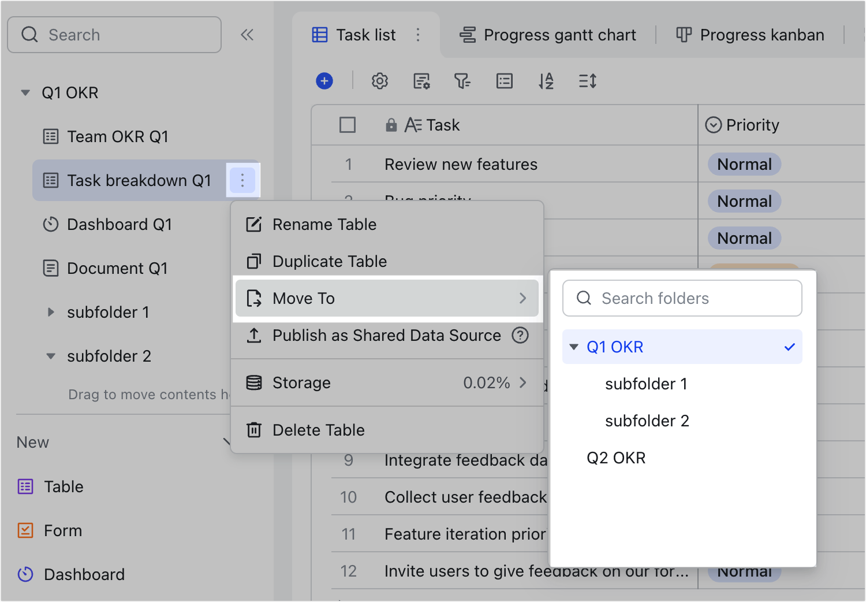Collapse the sidebar with double-chevron icon
This screenshot has width=866, height=602.
pos(247,35)
